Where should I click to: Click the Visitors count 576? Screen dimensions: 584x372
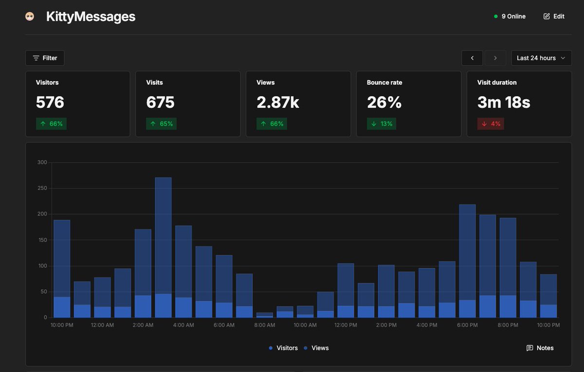(x=50, y=102)
